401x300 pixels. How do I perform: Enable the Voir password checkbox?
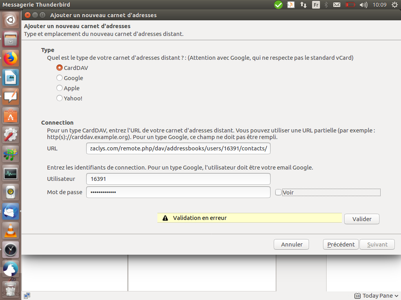(x=278, y=192)
